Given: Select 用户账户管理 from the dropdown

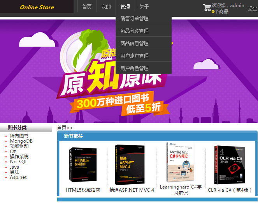Looking at the screenshot, I should pos(144,56).
